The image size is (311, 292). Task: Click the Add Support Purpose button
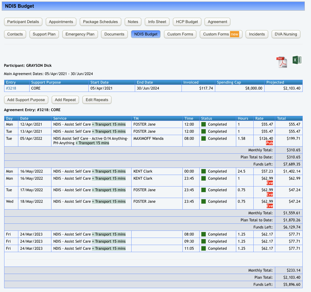click(x=26, y=100)
